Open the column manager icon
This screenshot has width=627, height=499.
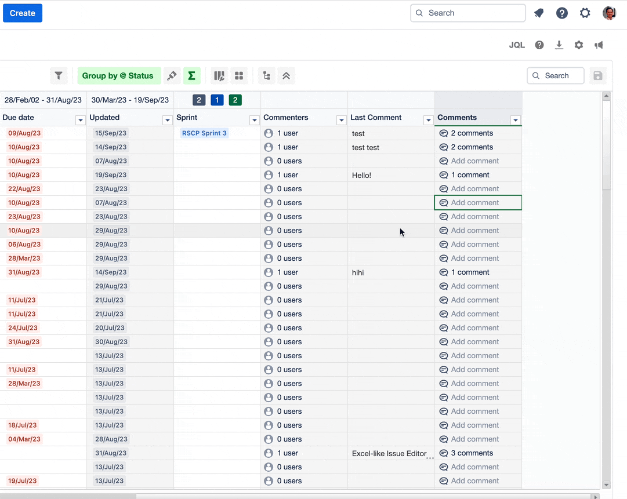coord(219,76)
